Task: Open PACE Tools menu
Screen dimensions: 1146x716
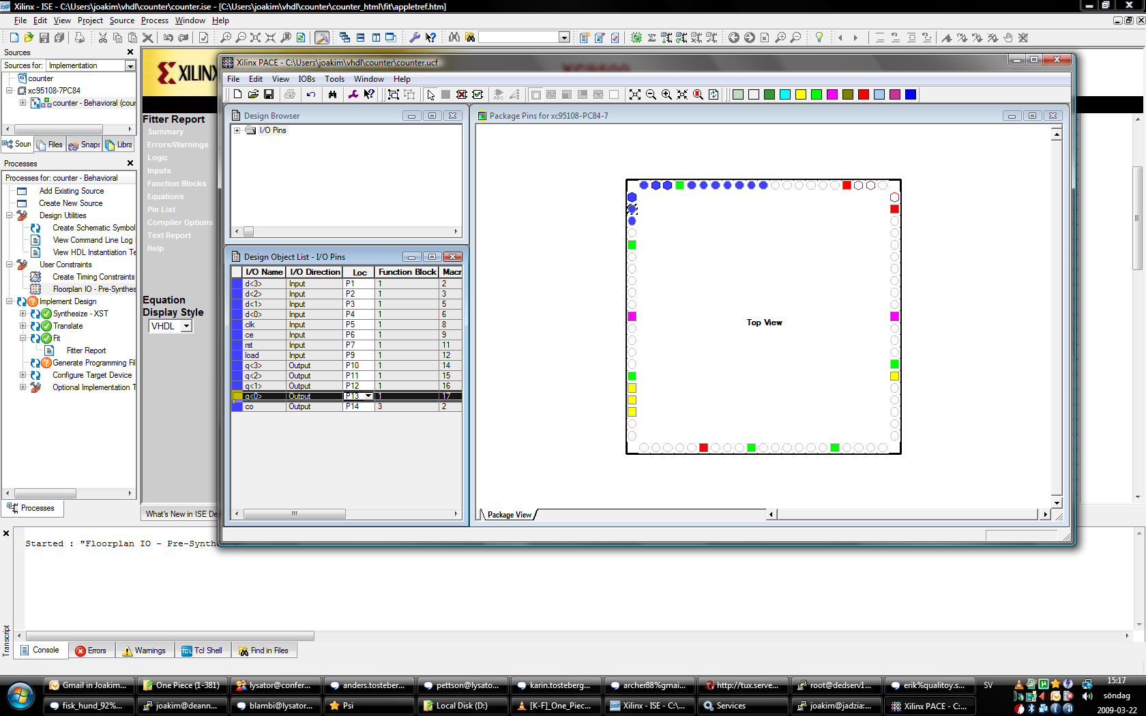Action: coord(334,79)
